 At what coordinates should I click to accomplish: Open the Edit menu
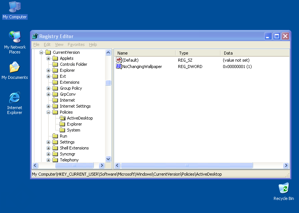[47, 44]
